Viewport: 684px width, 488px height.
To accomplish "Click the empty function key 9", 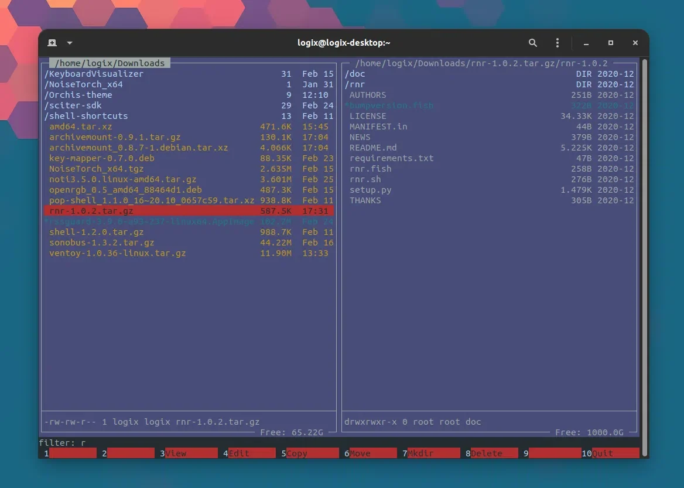I will (552, 453).
